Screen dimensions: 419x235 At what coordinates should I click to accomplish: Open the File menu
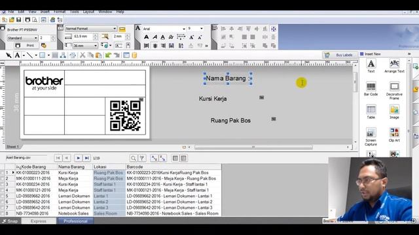(11, 12)
